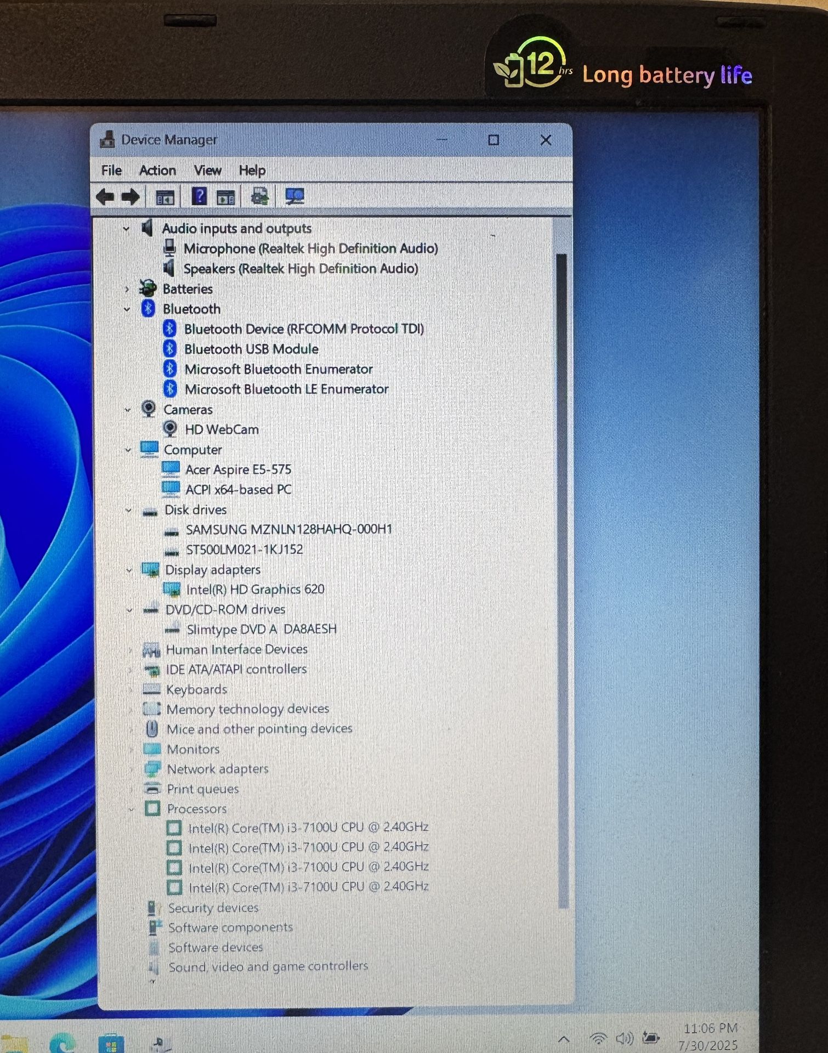
Task: Collapse the Disk drives category
Action: tap(128, 510)
